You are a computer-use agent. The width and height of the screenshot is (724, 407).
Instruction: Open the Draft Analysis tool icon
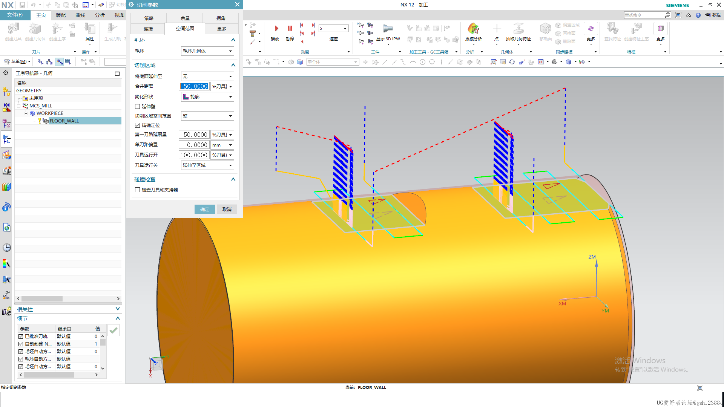(473, 29)
